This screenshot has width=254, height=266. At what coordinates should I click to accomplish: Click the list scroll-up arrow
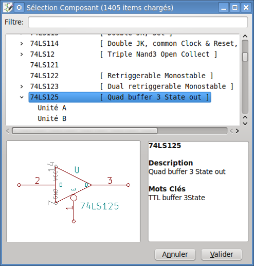(x=245, y=36)
